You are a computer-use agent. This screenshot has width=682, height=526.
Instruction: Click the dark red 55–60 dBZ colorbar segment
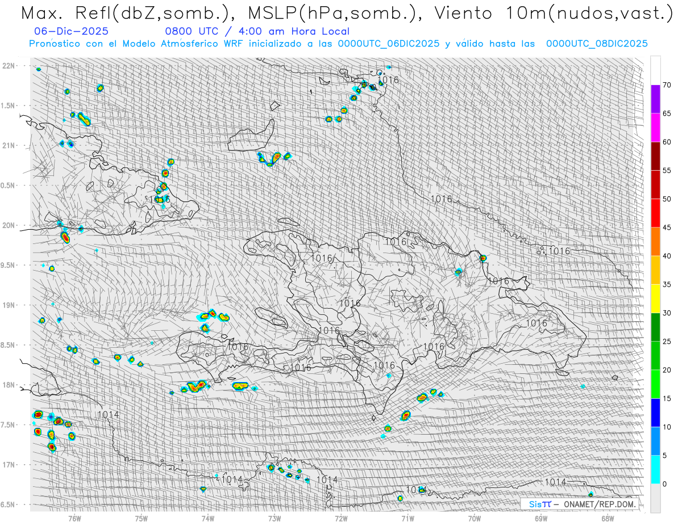(x=655, y=156)
